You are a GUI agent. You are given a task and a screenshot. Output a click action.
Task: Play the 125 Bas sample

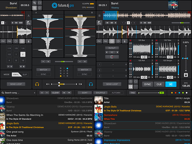coord(152,57)
